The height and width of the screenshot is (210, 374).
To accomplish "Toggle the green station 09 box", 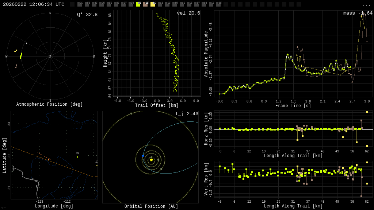I will click(x=138, y=4).
